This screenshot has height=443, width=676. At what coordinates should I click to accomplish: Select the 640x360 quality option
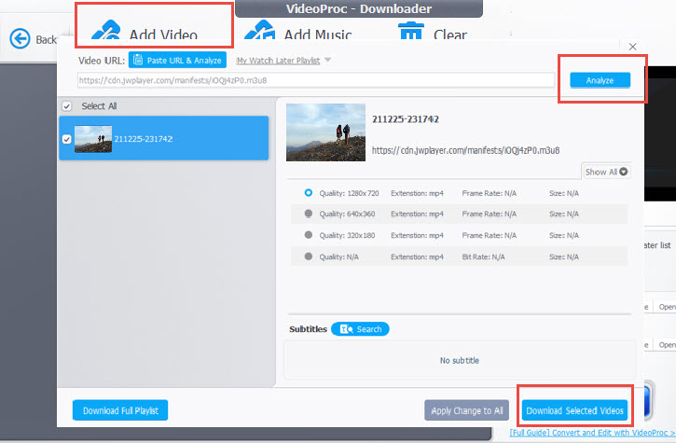(309, 214)
